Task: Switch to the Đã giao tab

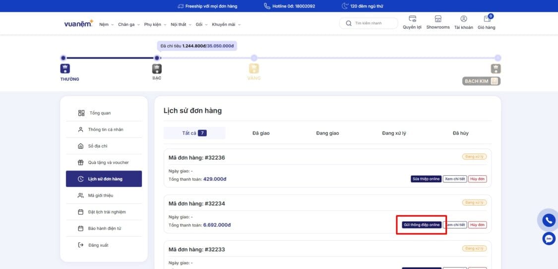Action: pyautogui.click(x=261, y=133)
